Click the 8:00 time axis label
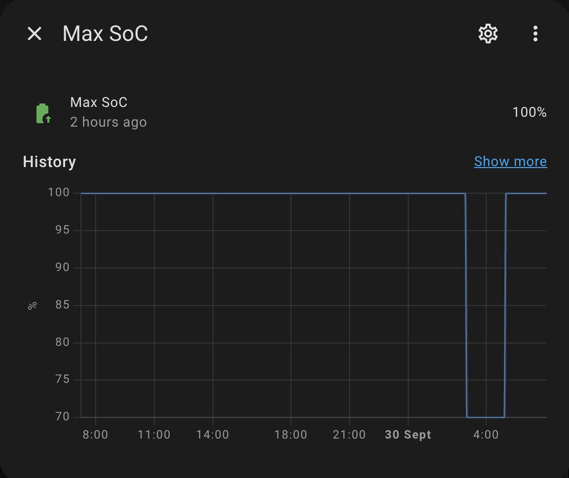This screenshot has width=569, height=478. 95,435
